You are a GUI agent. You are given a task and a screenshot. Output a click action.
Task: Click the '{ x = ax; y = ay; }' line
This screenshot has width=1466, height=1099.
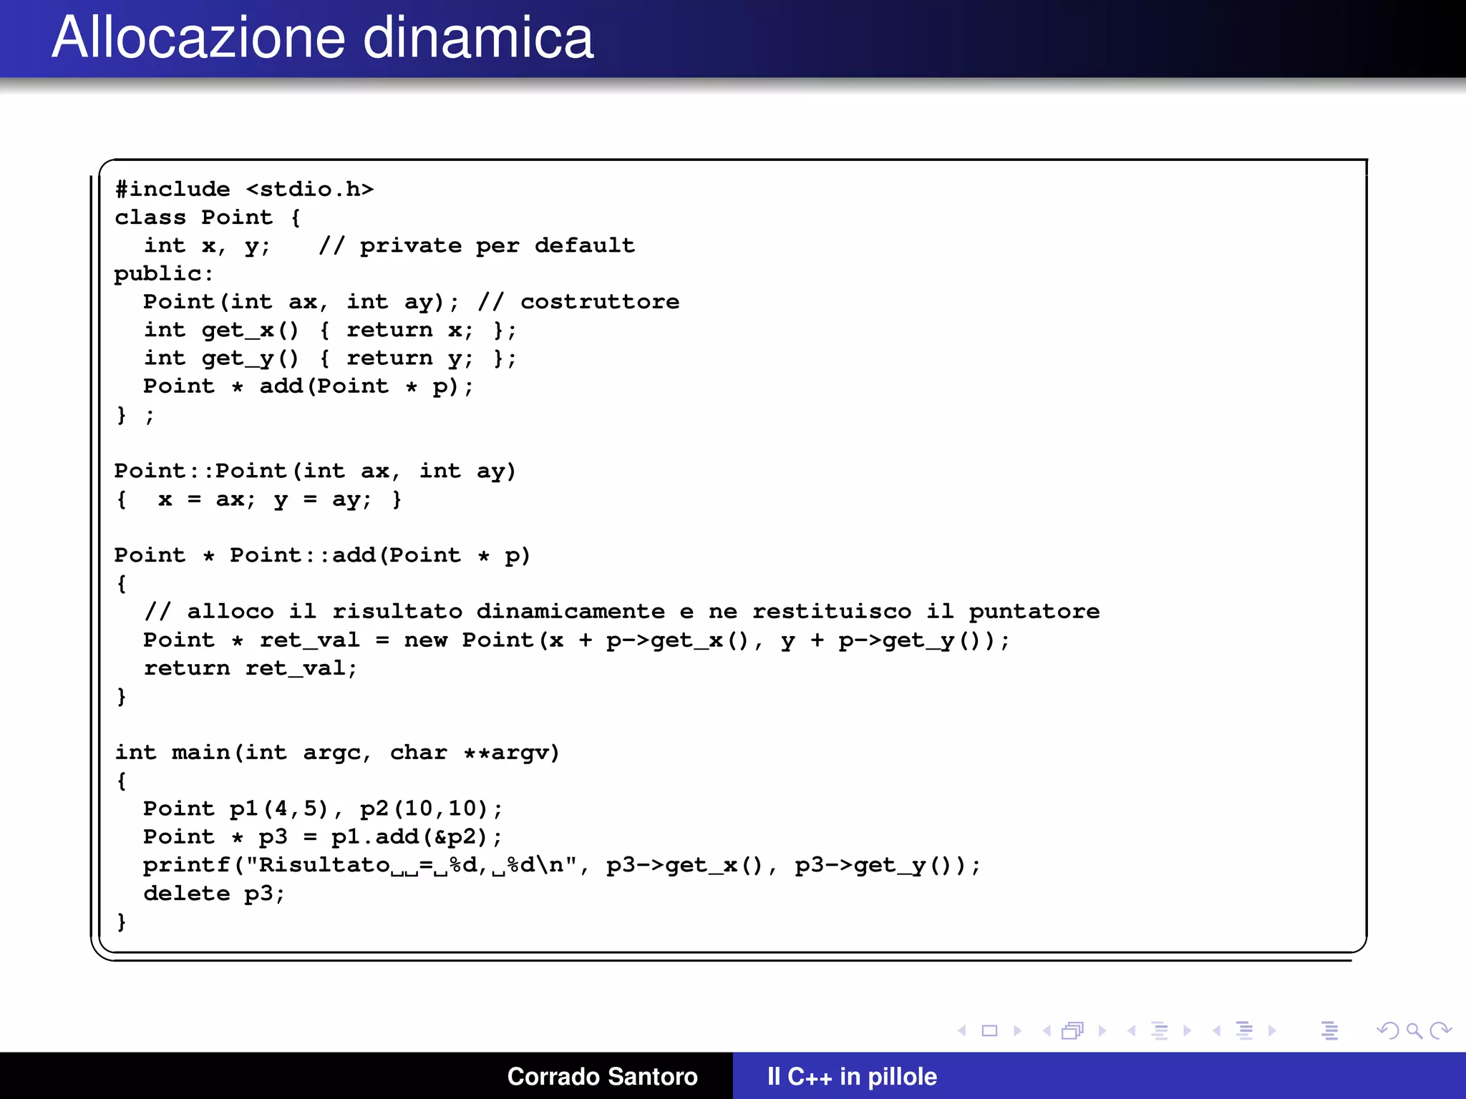[x=258, y=499]
